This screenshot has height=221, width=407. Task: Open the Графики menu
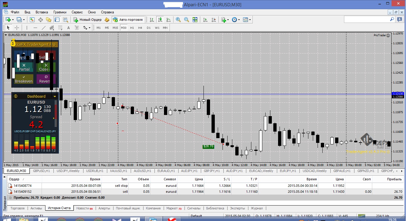coord(60,12)
